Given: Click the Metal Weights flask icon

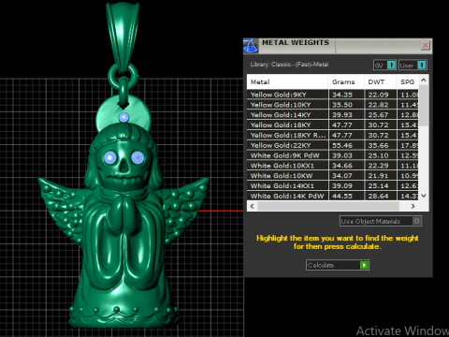Looking at the screenshot, I should click(x=251, y=46).
